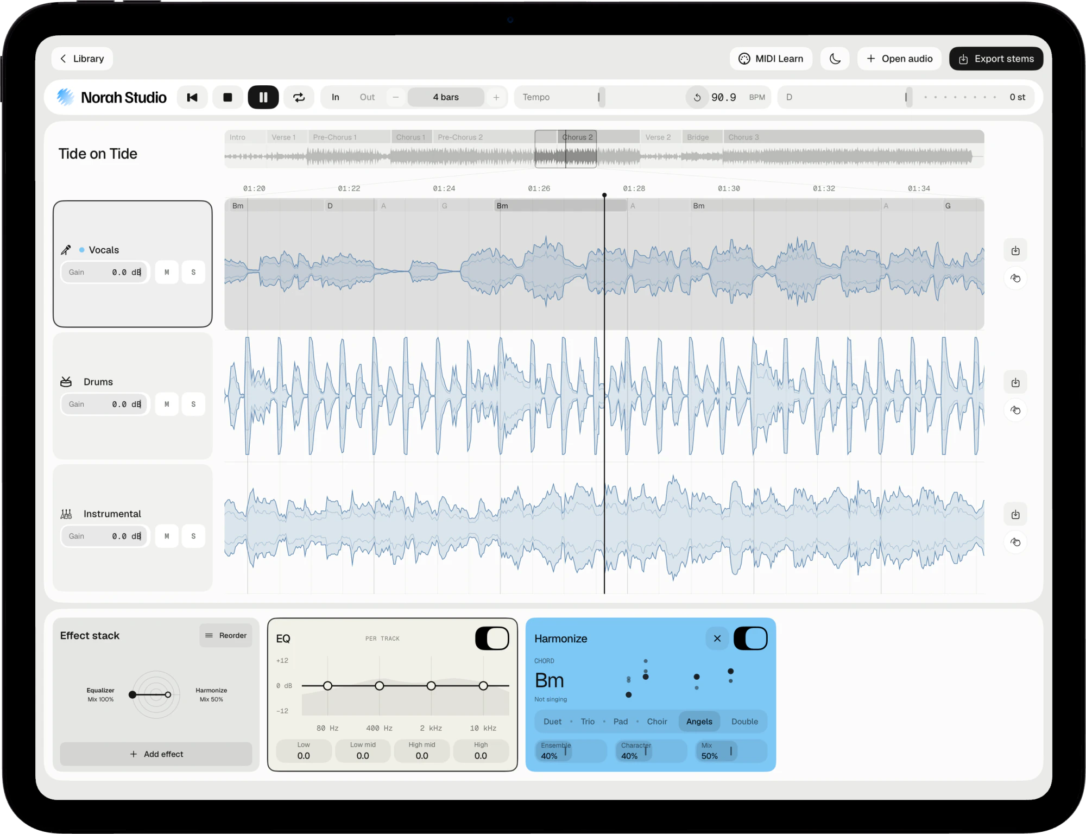
Task: Click the skip-to-start playback icon
Action: 192,97
